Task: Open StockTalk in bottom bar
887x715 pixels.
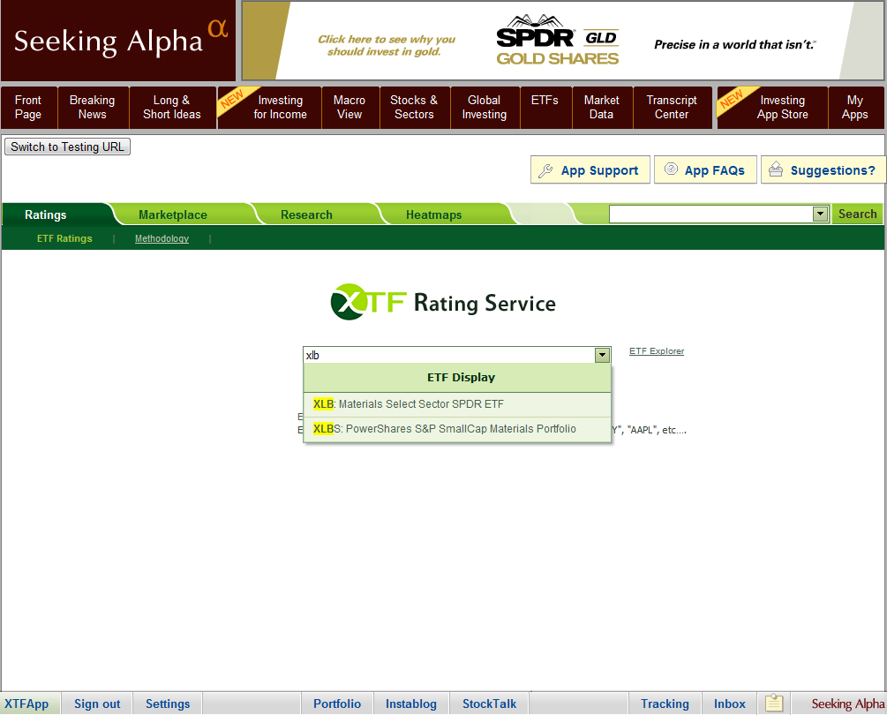Action: click(489, 704)
